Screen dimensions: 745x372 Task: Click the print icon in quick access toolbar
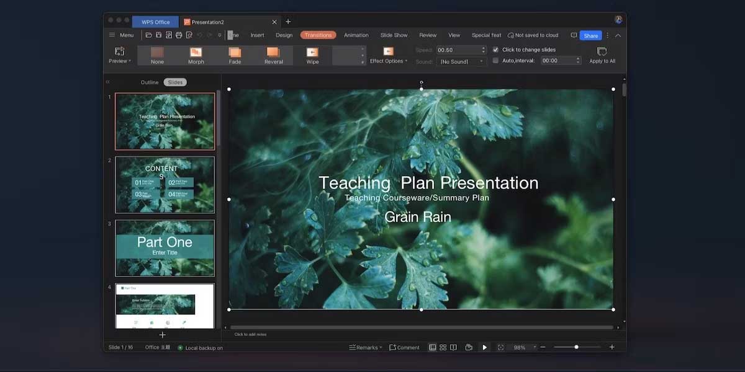179,35
